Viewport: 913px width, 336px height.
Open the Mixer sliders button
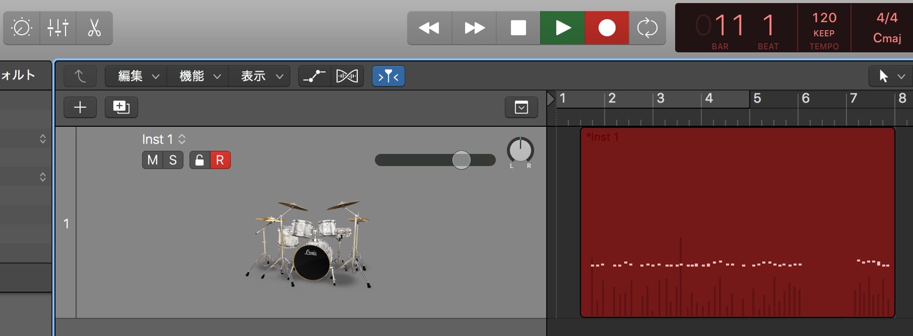[x=58, y=28]
